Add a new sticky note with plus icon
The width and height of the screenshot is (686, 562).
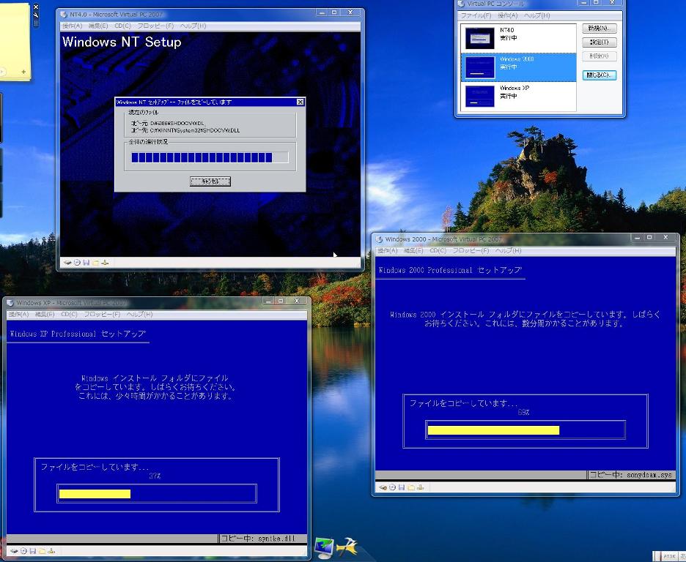click(23, 72)
